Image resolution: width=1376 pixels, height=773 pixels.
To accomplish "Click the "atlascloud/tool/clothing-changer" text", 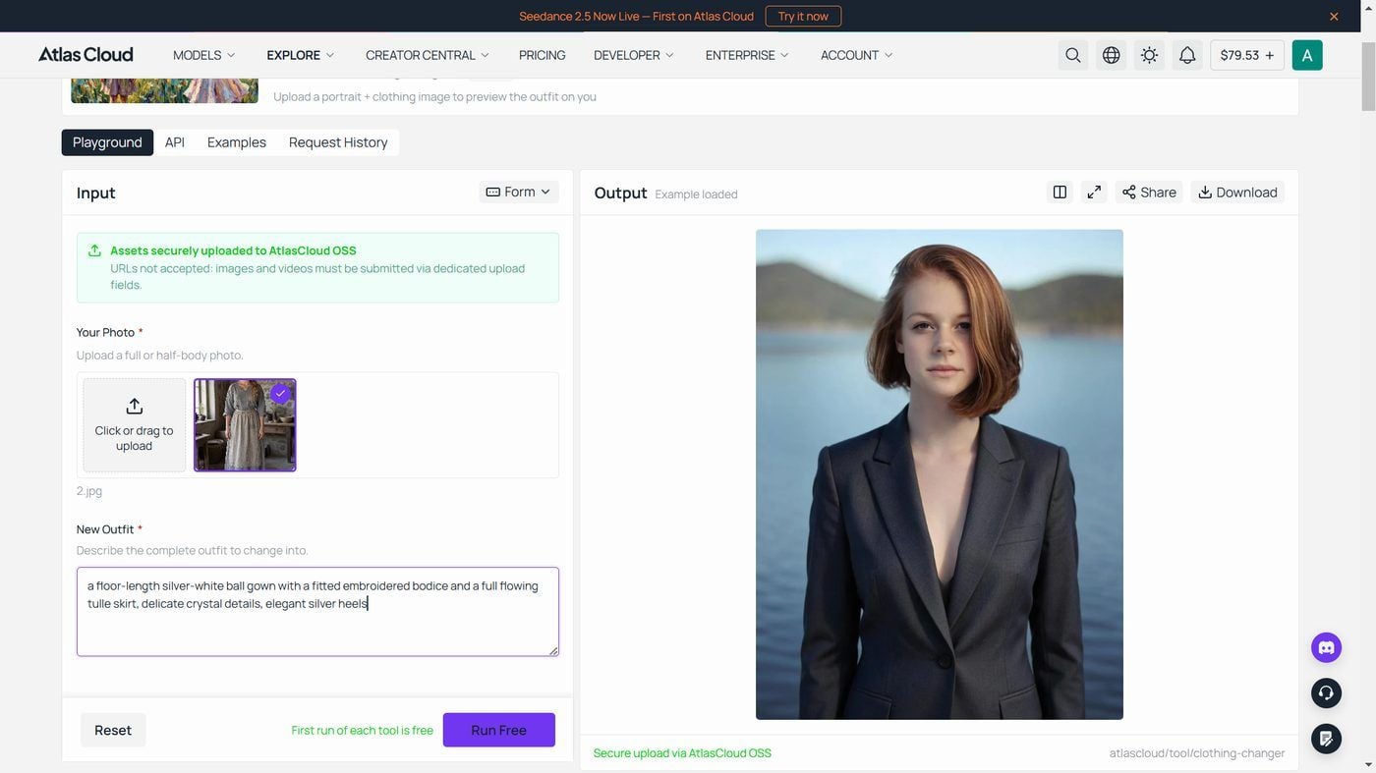I will coord(1197,753).
